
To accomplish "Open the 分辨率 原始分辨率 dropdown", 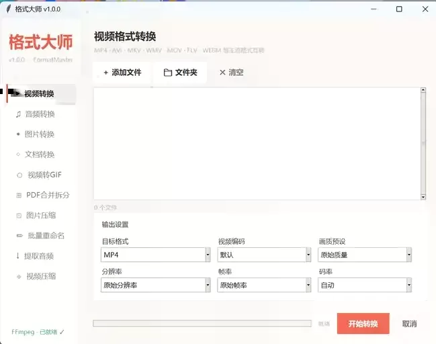I will coord(156,285).
